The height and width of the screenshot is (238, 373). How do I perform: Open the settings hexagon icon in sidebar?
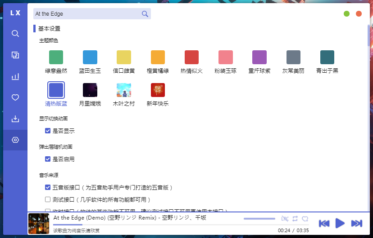pos(15,140)
